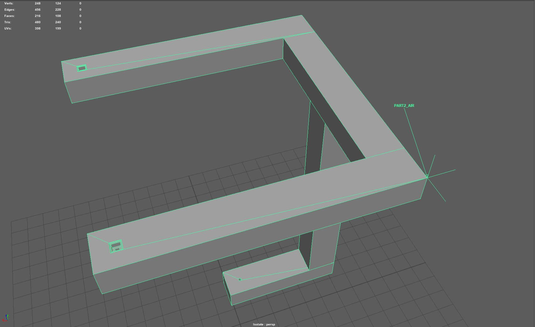Click the Verts count value 248
Screen dimensions: 535x327
38,3
